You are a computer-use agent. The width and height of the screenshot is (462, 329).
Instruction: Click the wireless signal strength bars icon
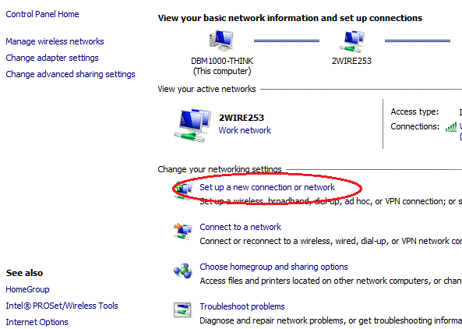pyautogui.click(x=451, y=127)
